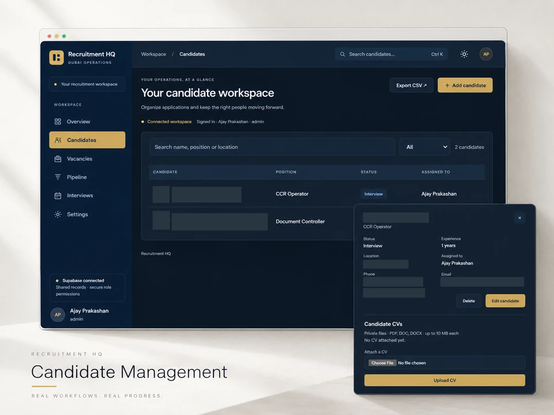Click the magnifier icon in top search
The image size is (554, 415).
(x=342, y=54)
